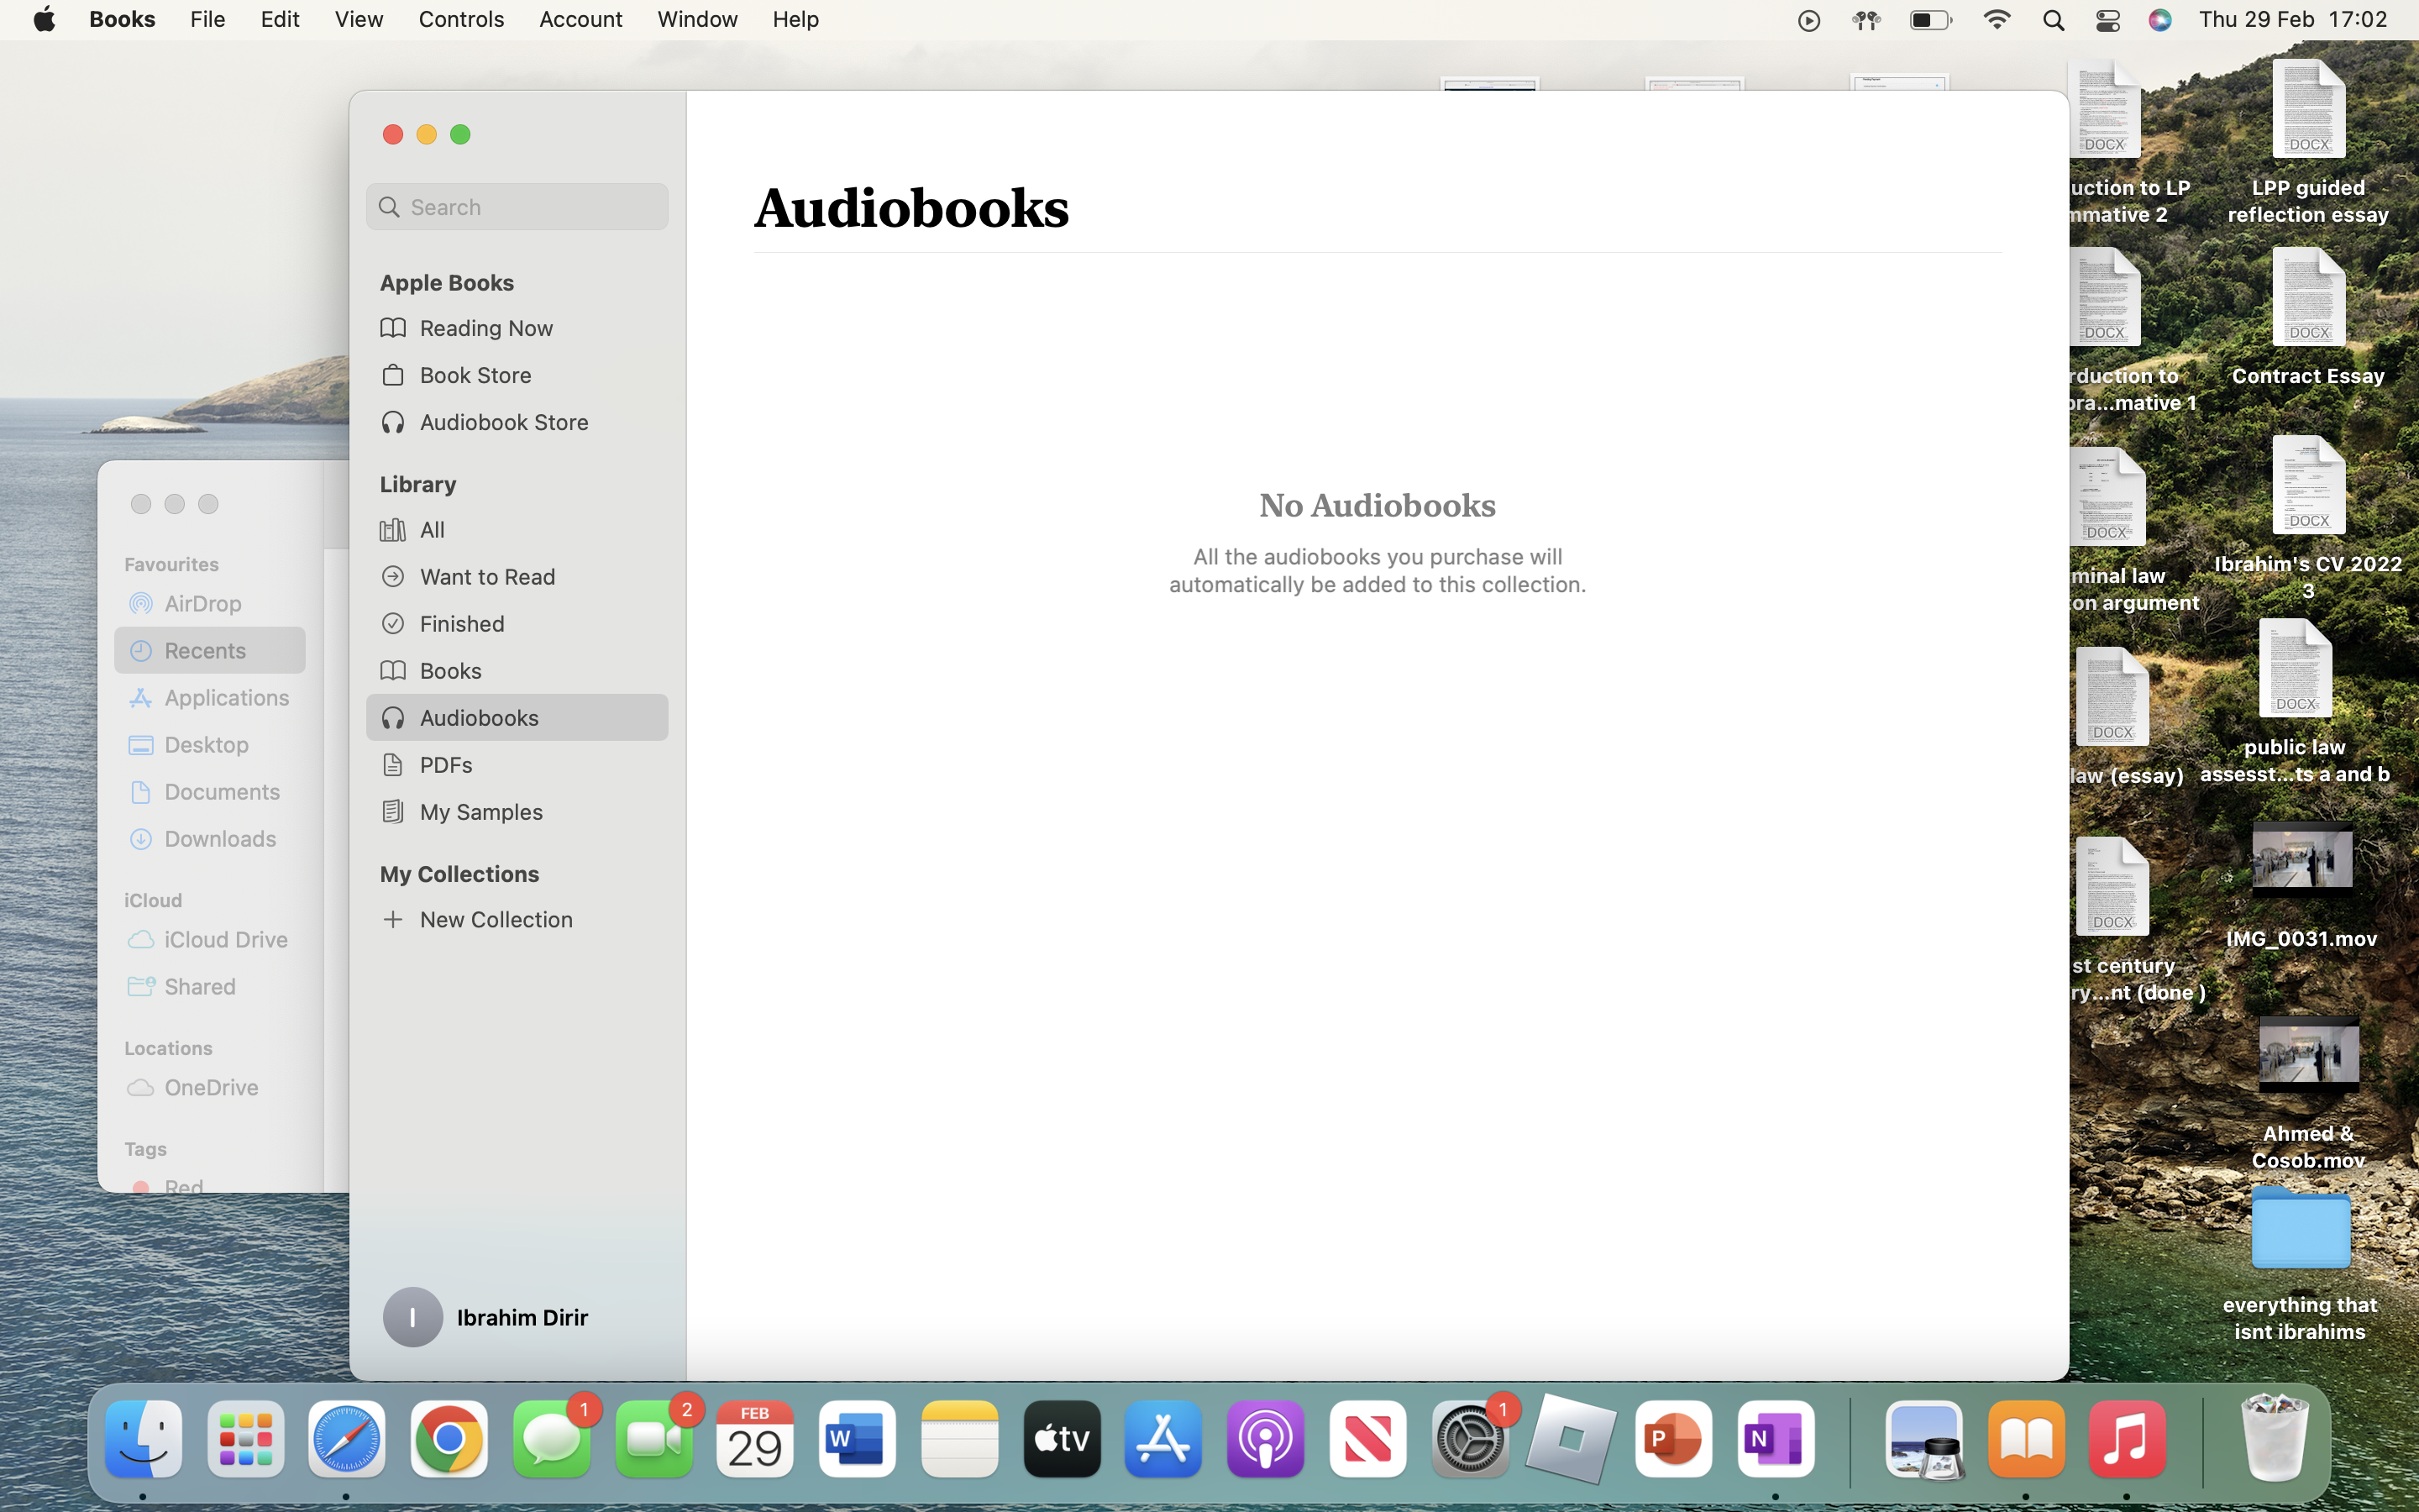Image resolution: width=2419 pixels, height=1512 pixels.
Task: Open Documents in the Finder sidebar
Action: 210,791
